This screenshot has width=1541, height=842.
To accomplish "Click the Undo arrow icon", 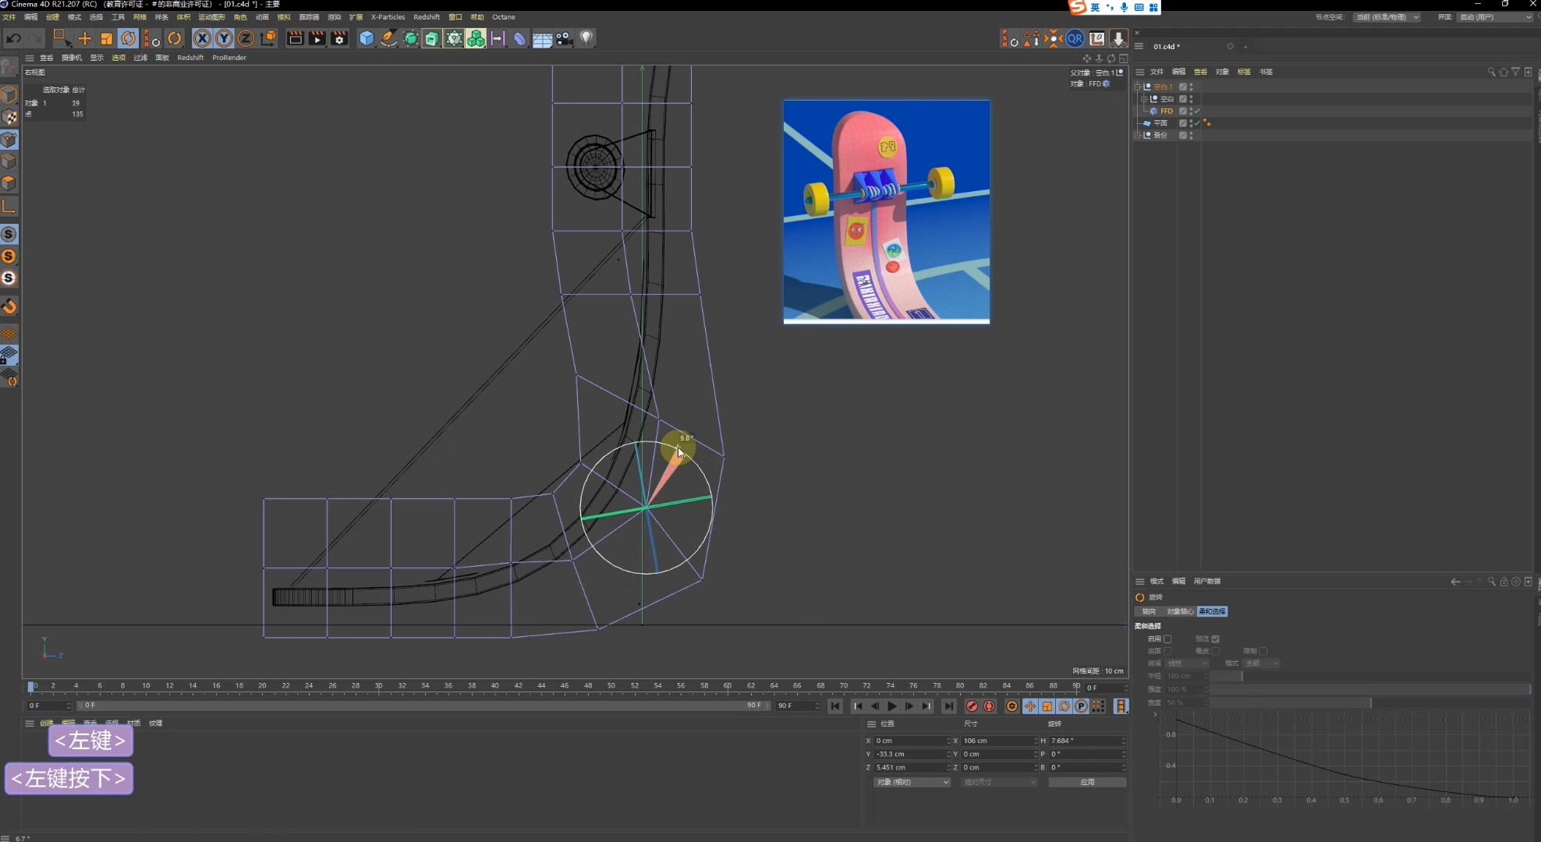I will point(13,38).
